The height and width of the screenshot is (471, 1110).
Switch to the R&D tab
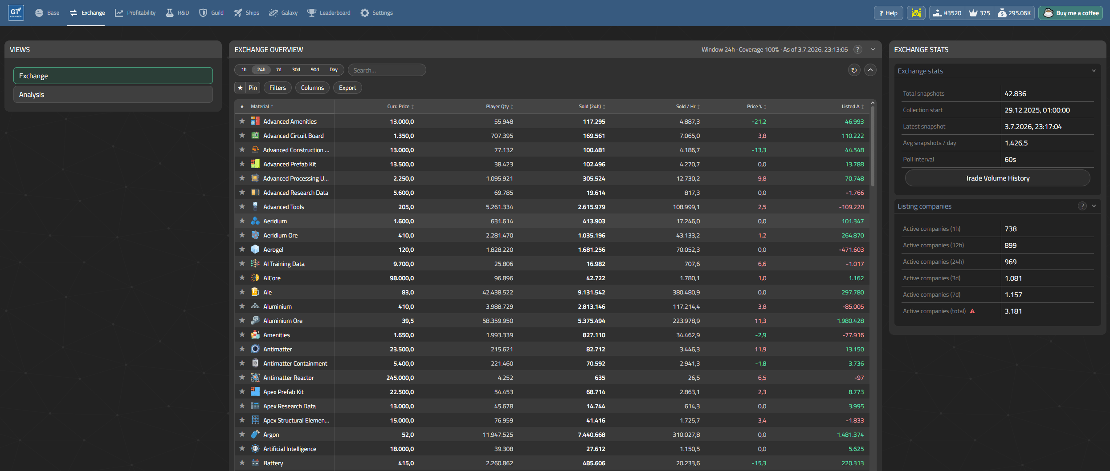[177, 13]
